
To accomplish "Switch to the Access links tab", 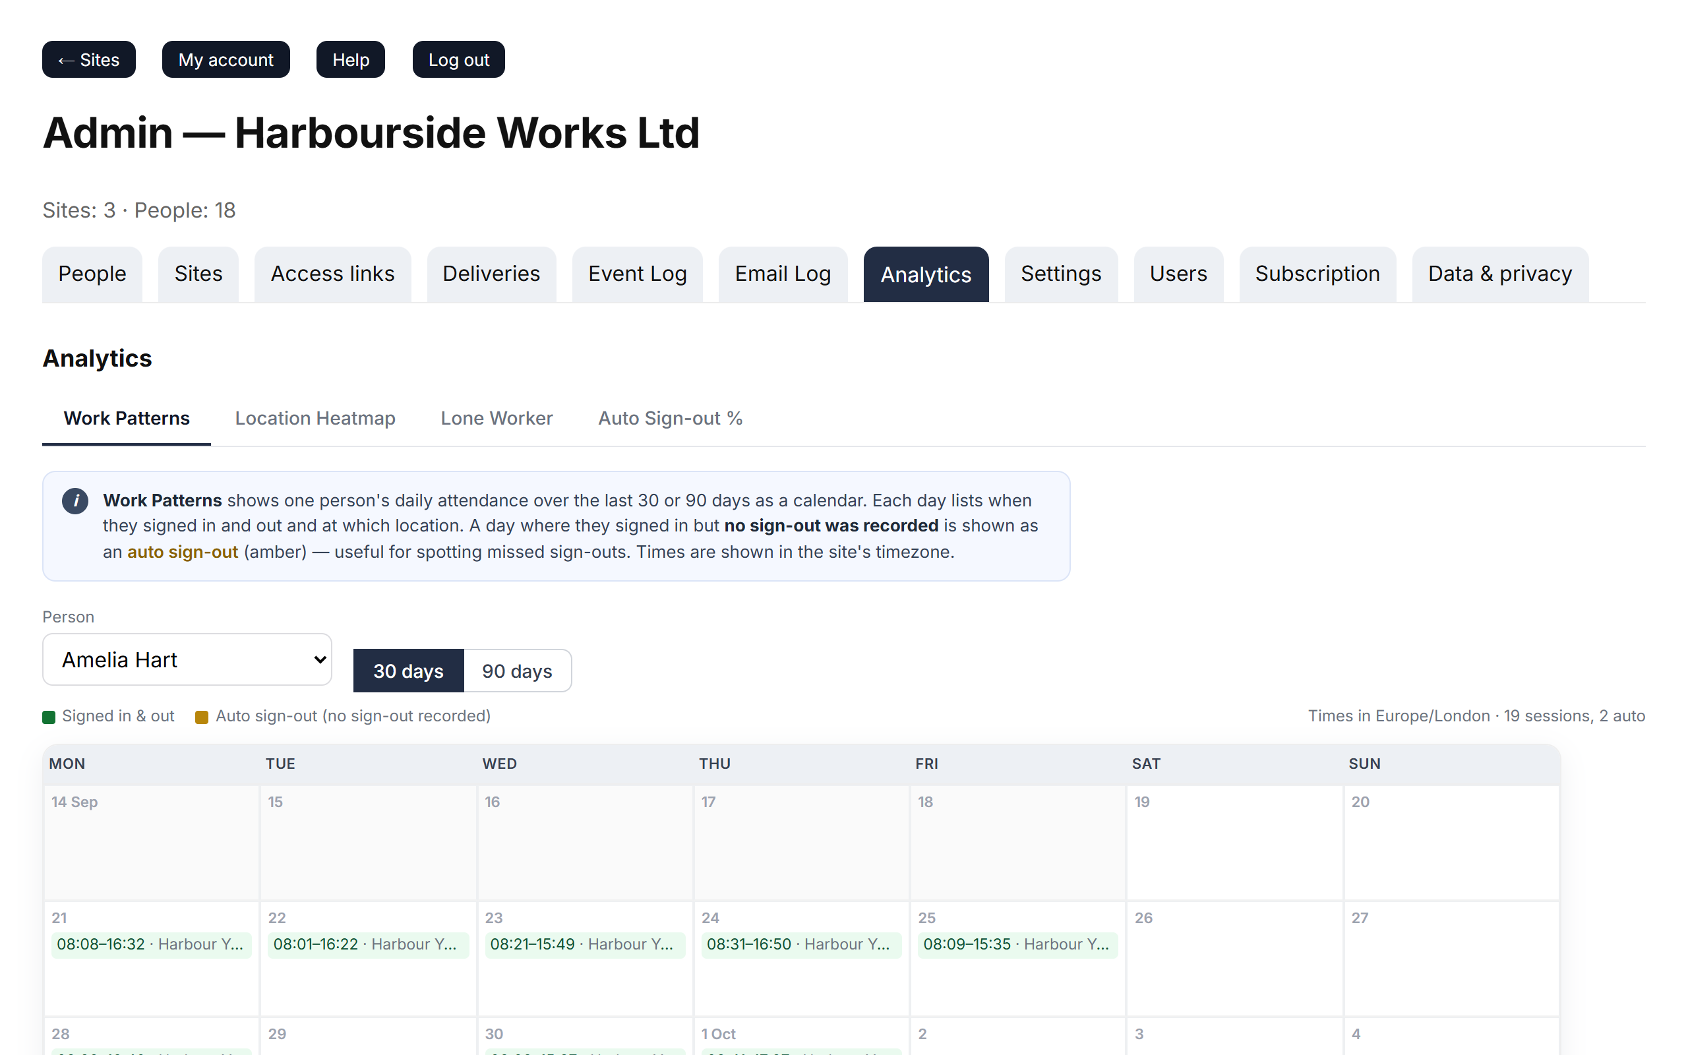I will (x=333, y=274).
